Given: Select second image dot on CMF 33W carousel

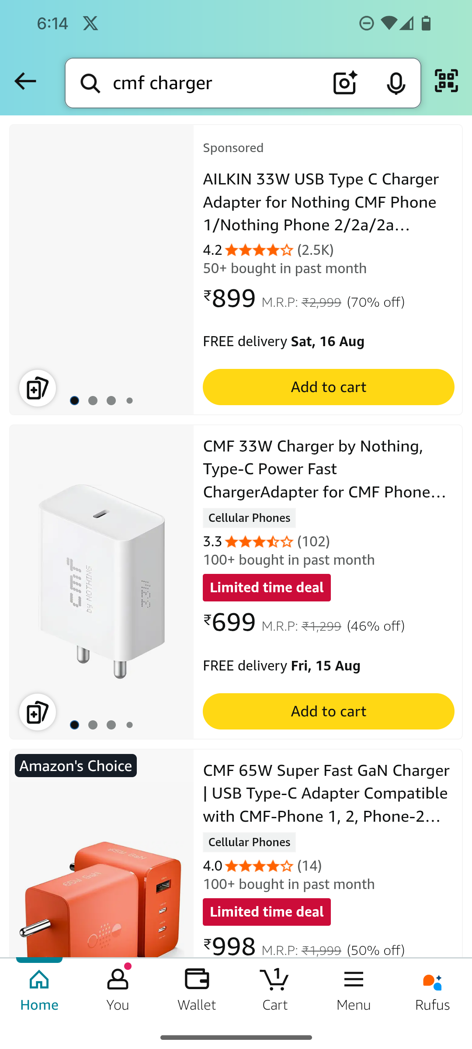Looking at the screenshot, I should point(93,725).
